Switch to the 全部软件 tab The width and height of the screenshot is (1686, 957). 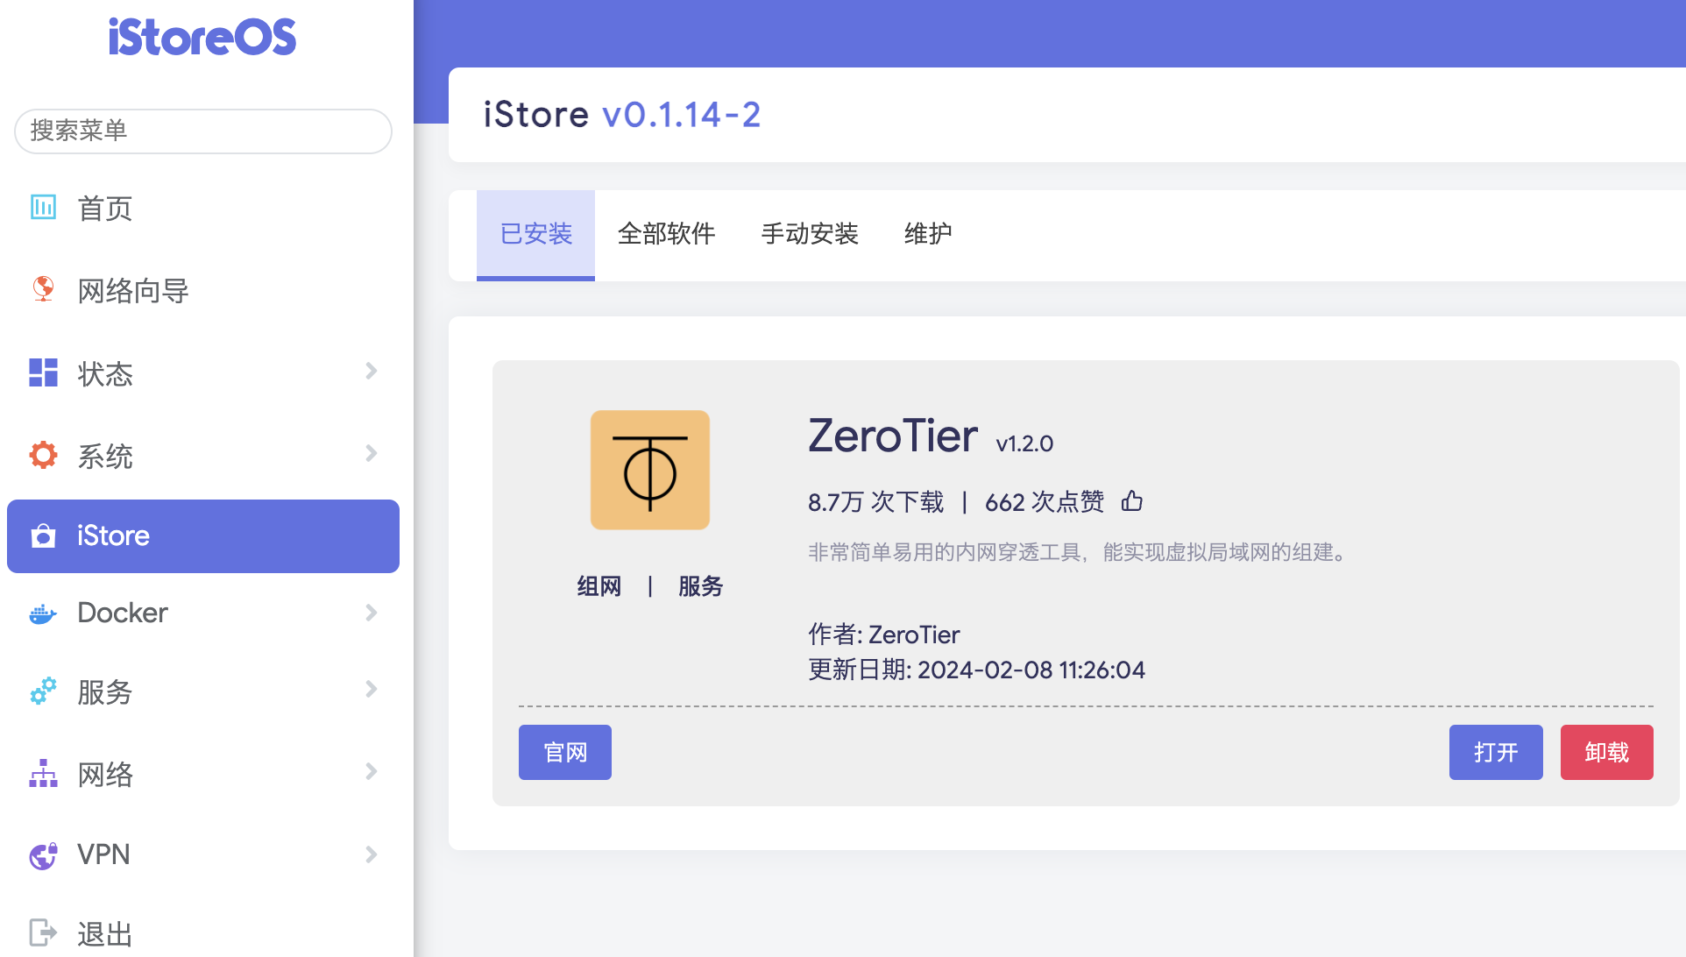pyautogui.click(x=666, y=234)
